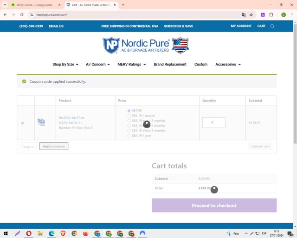The image size is (297, 238).
Task: Open the browser extensions puzzle icon
Action: 271,15
